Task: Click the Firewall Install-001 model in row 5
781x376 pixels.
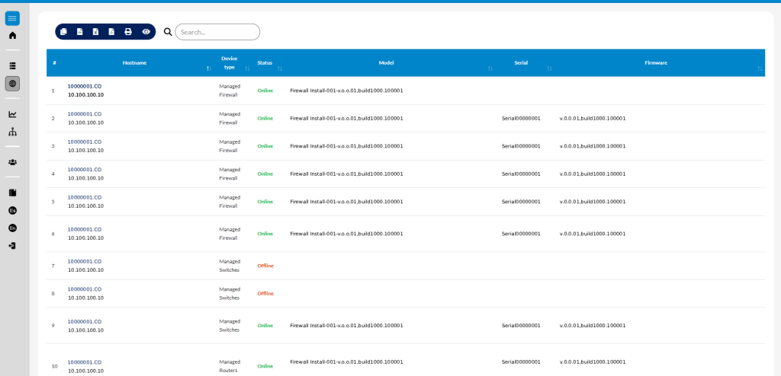Action: [x=347, y=202]
